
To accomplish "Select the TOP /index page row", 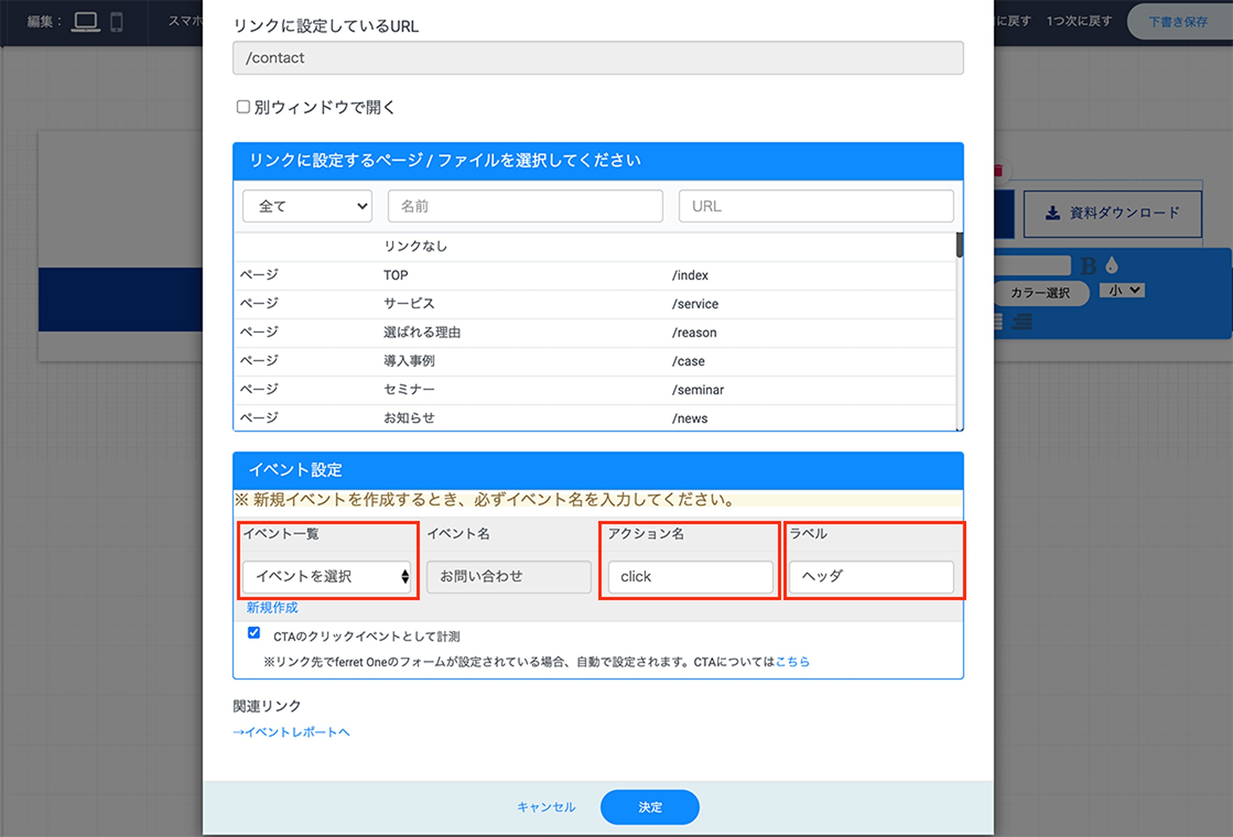I will coord(594,275).
